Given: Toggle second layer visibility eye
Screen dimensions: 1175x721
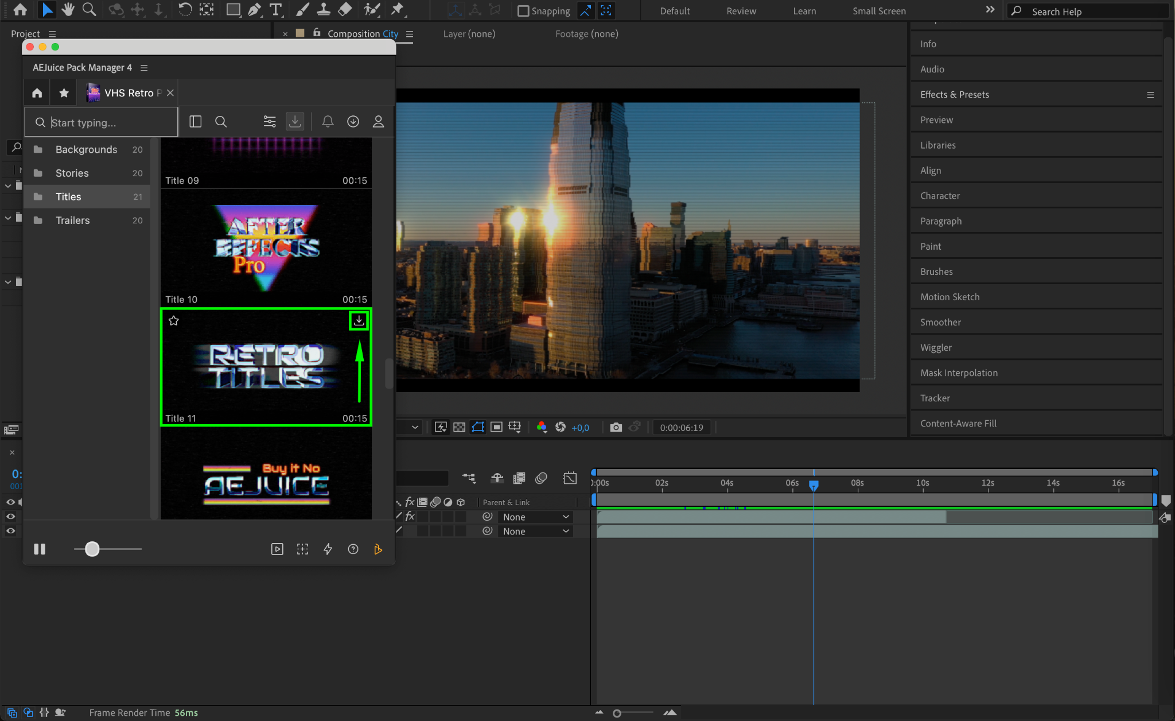Looking at the screenshot, I should 10,531.
